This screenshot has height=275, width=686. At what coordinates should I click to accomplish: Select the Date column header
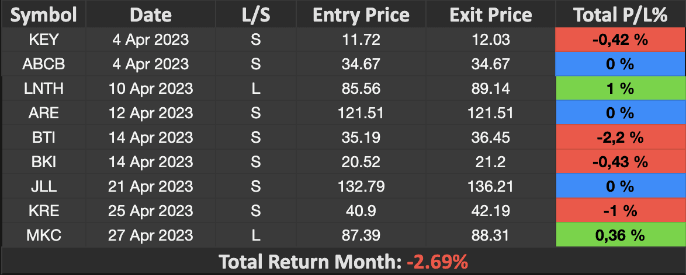click(x=151, y=15)
